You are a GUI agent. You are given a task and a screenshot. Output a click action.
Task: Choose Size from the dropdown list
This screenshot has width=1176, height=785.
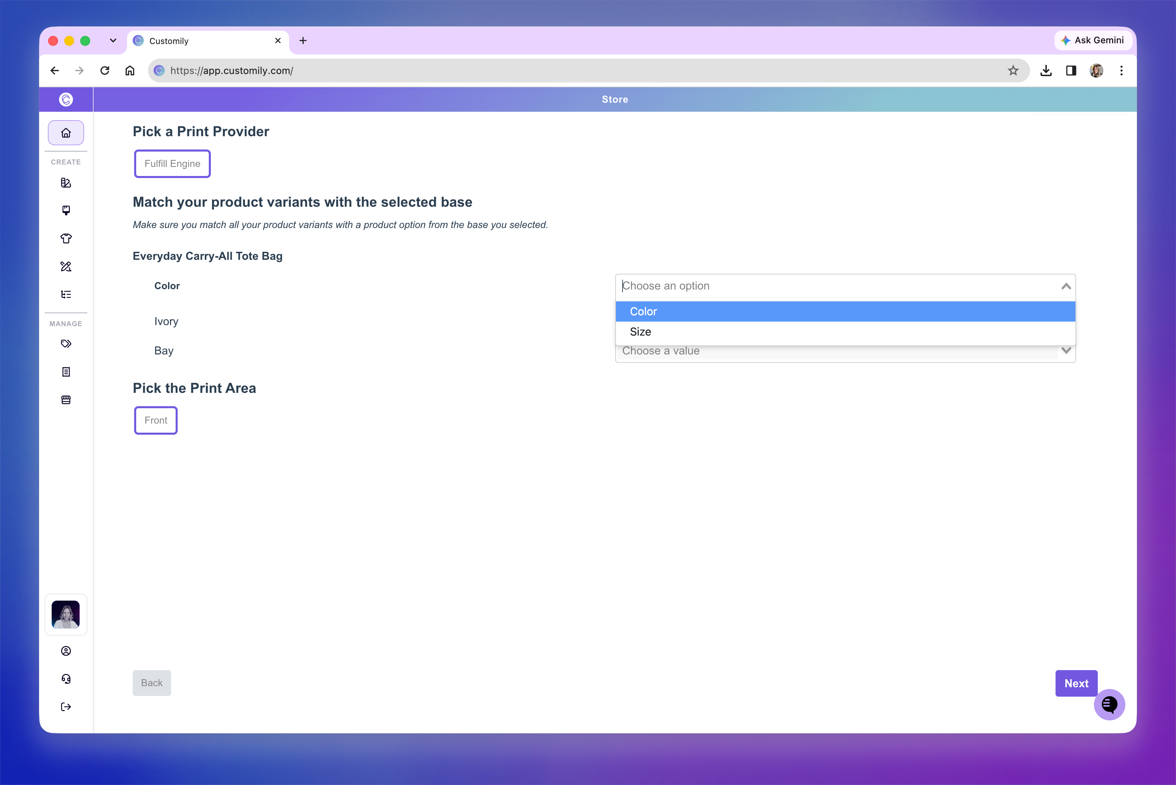click(x=845, y=332)
